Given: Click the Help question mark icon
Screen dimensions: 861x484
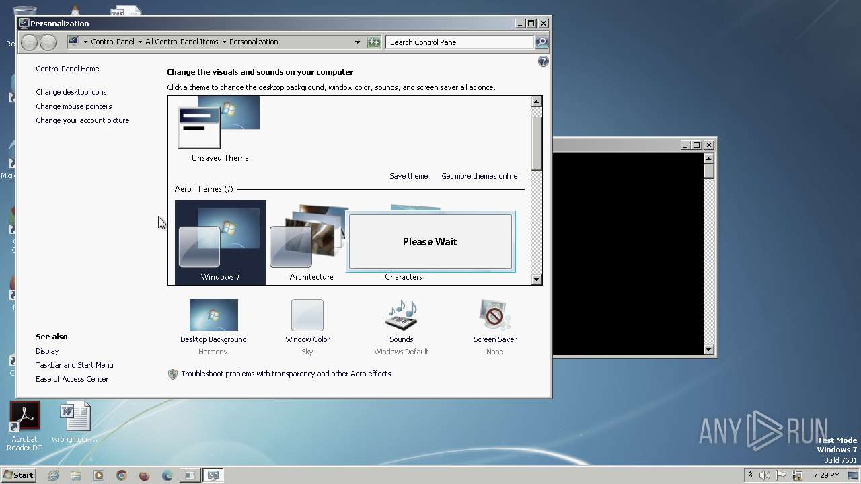Looking at the screenshot, I should pyautogui.click(x=544, y=61).
